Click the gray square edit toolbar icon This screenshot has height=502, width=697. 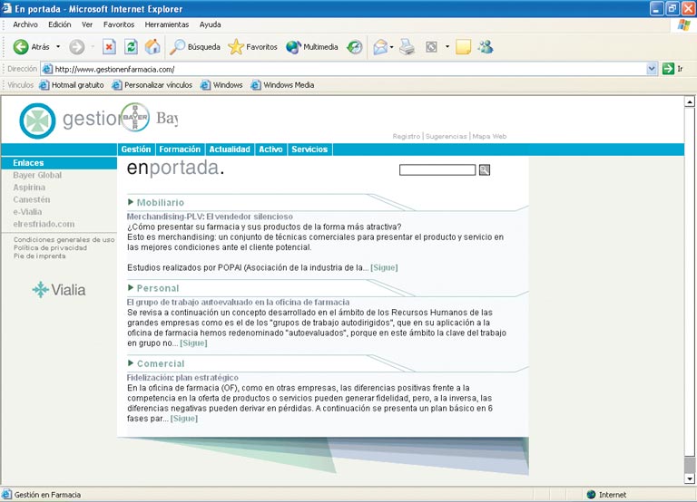click(431, 46)
